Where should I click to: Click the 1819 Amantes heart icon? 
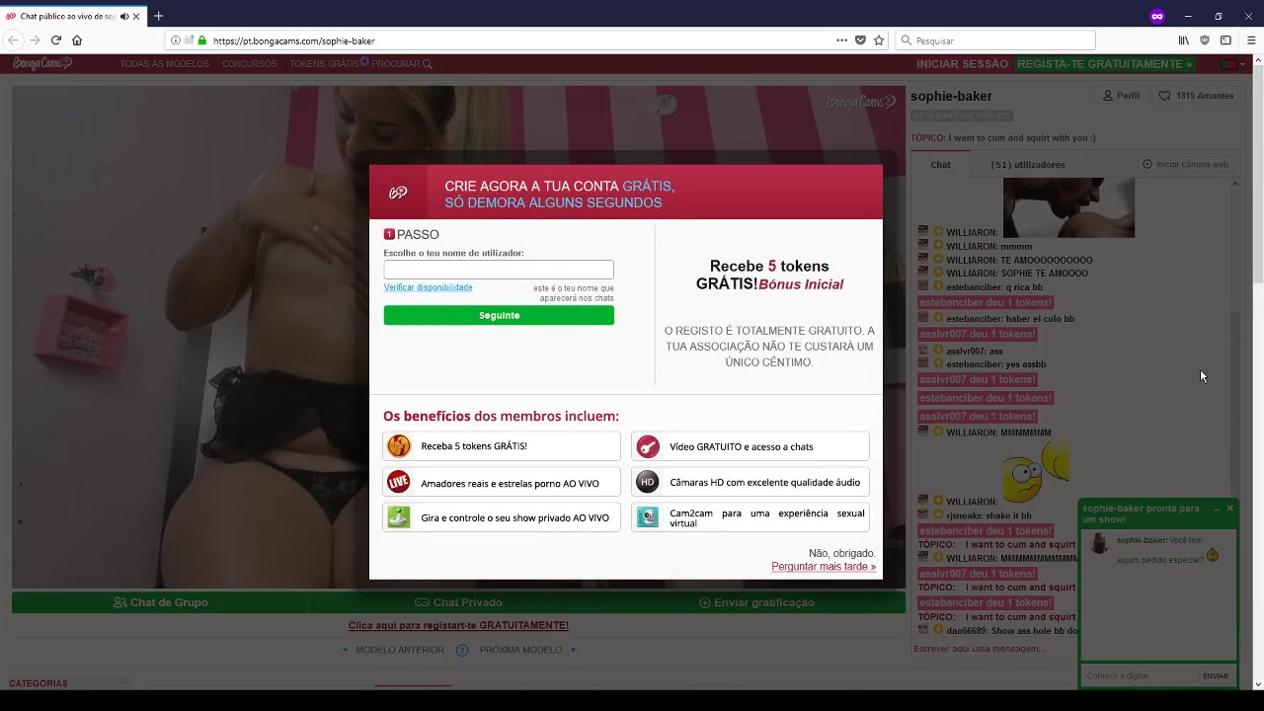click(1164, 96)
